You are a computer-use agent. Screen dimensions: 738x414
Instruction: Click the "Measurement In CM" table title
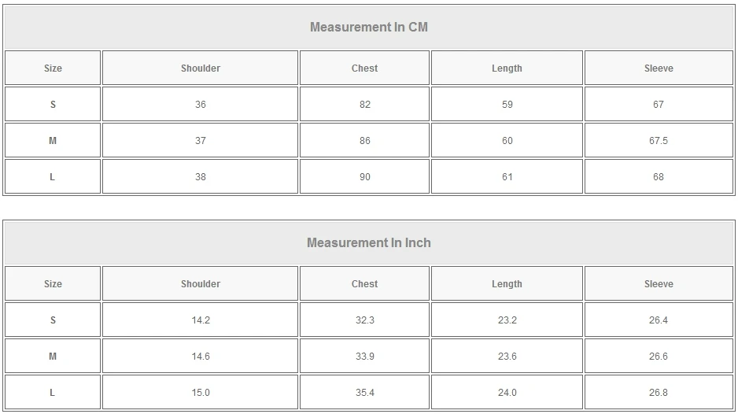[x=368, y=27]
